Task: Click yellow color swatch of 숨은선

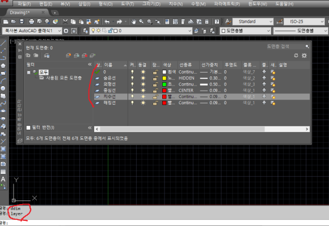Action: coord(164,78)
